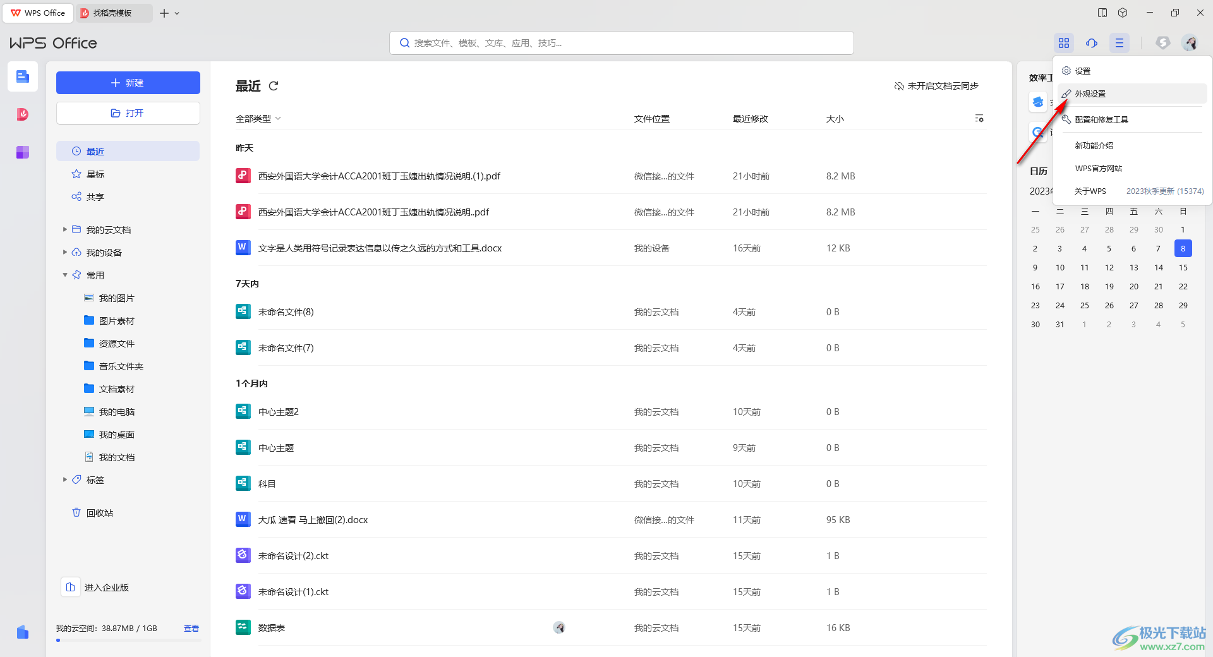Image resolution: width=1213 pixels, height=657 pixels.
Task: Open file 中心主题2
Action: (279, 412)
